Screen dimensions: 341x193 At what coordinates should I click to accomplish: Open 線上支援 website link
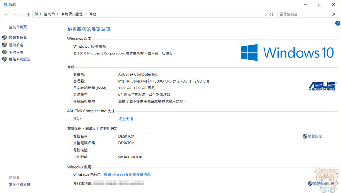[126, 119]
